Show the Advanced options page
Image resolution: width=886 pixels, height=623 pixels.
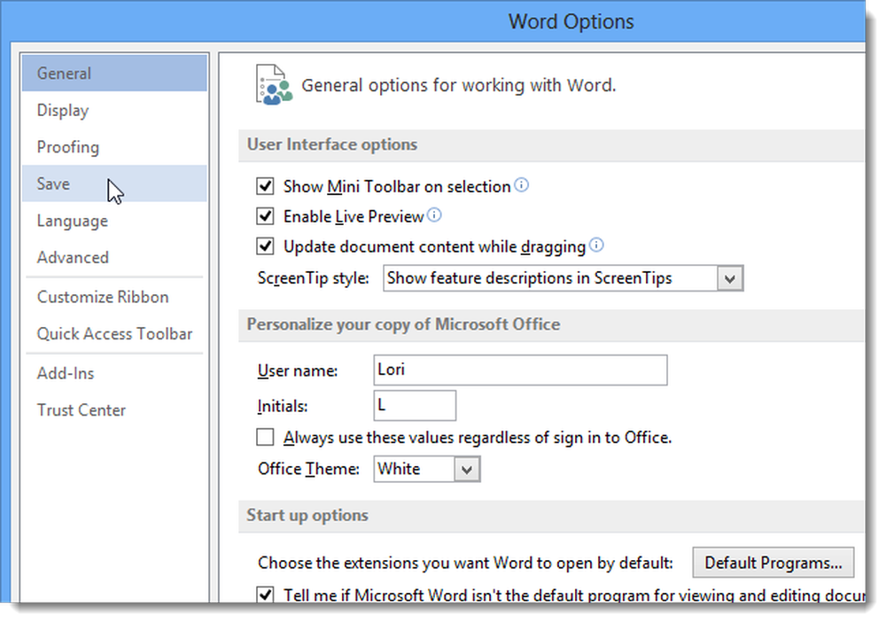(x=114, y=257)
